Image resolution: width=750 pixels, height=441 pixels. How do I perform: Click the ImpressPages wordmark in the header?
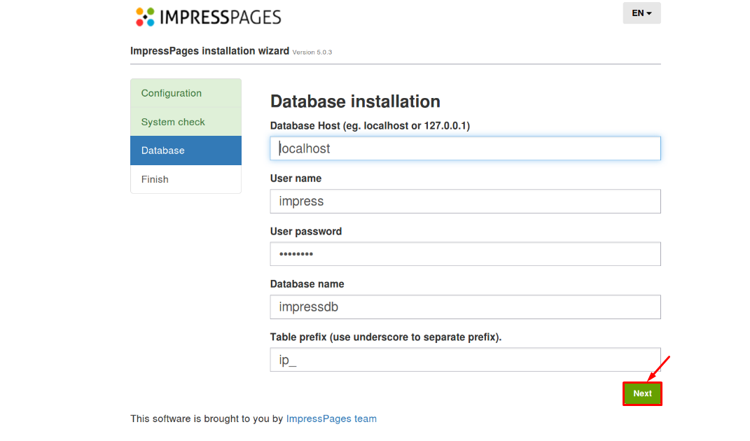click(221, 15)
